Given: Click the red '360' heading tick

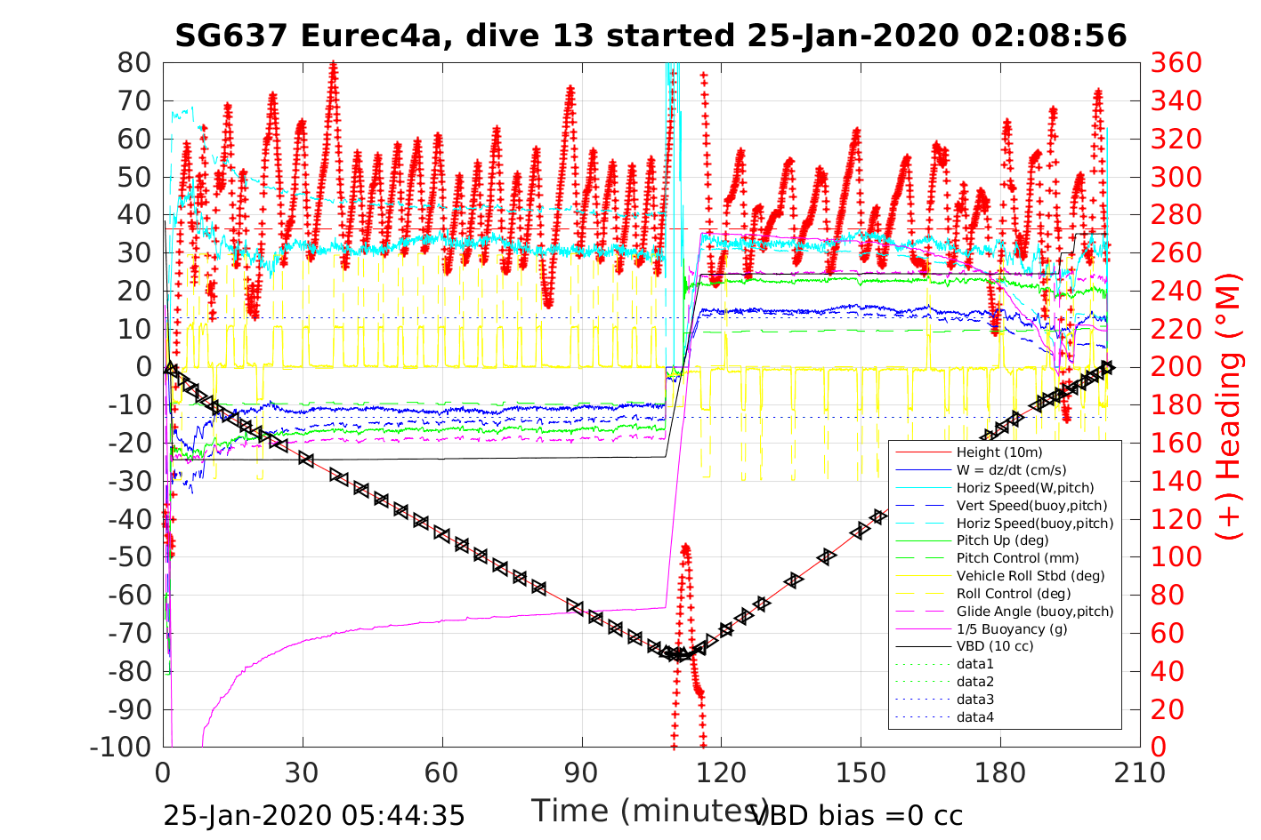Looking at the screenshot, I should pos(1176,63).
